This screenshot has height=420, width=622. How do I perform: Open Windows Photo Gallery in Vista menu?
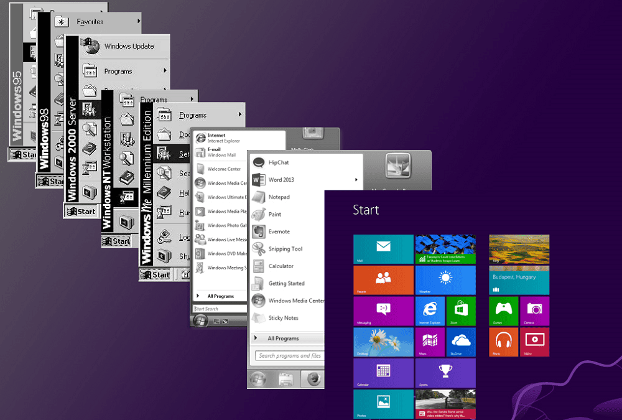point(221,225)
